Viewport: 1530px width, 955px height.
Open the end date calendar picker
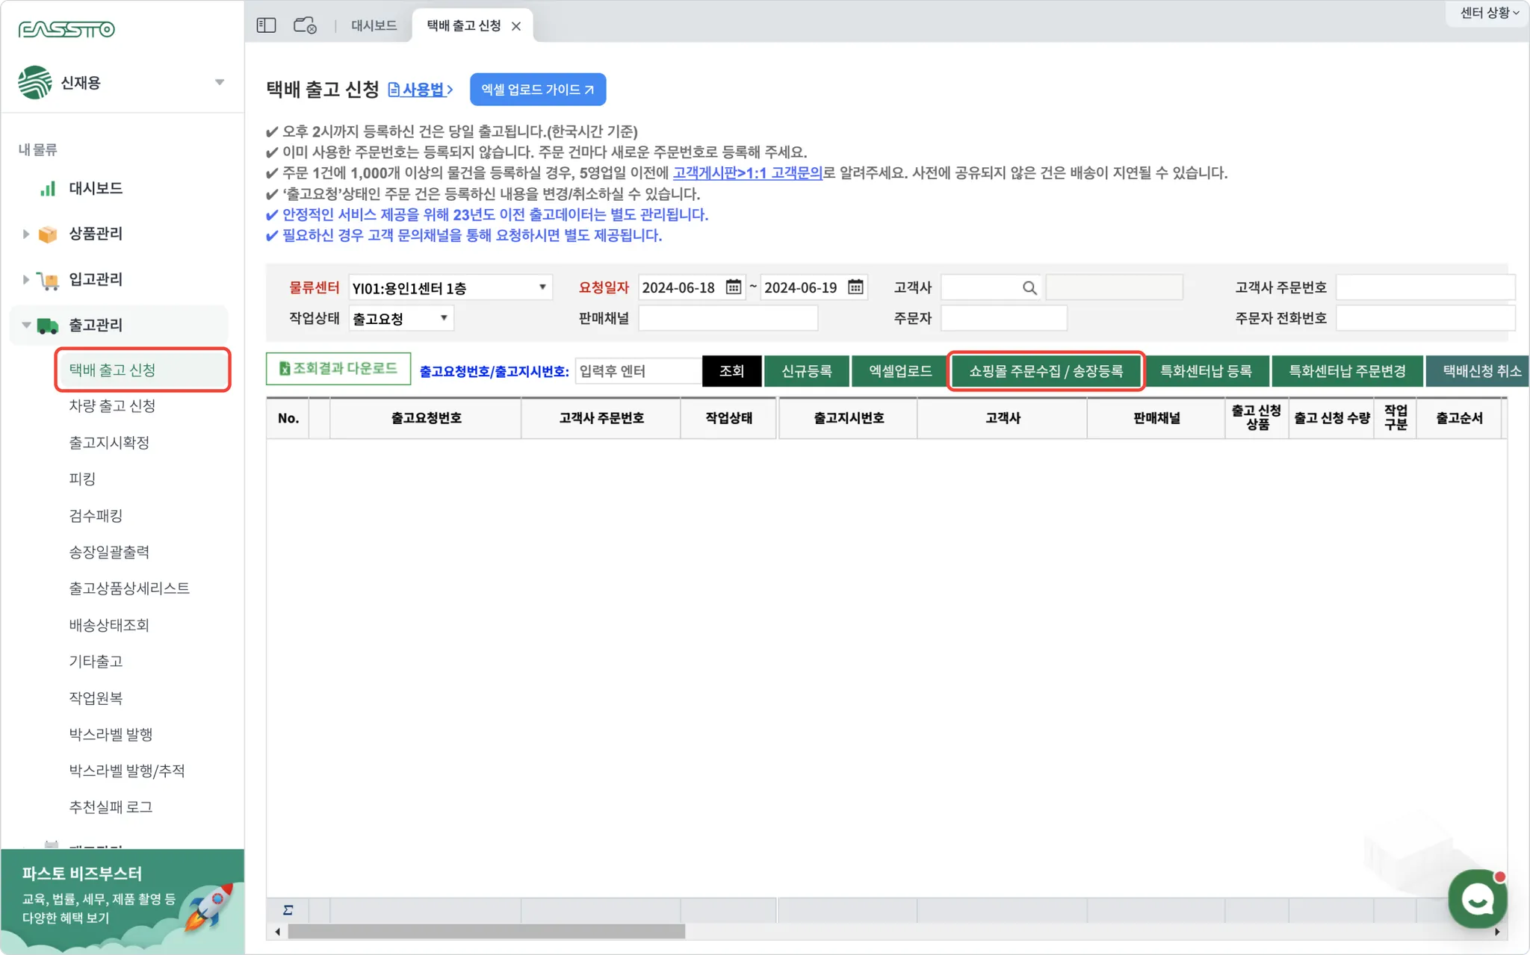tap(855, 287)
